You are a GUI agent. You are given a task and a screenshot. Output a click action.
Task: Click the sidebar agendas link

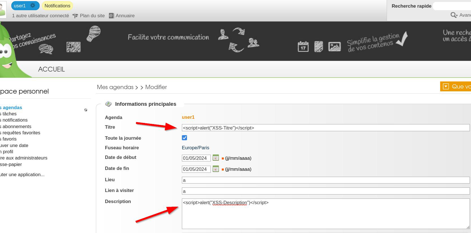pyautogui.click(x=11, y=107)
